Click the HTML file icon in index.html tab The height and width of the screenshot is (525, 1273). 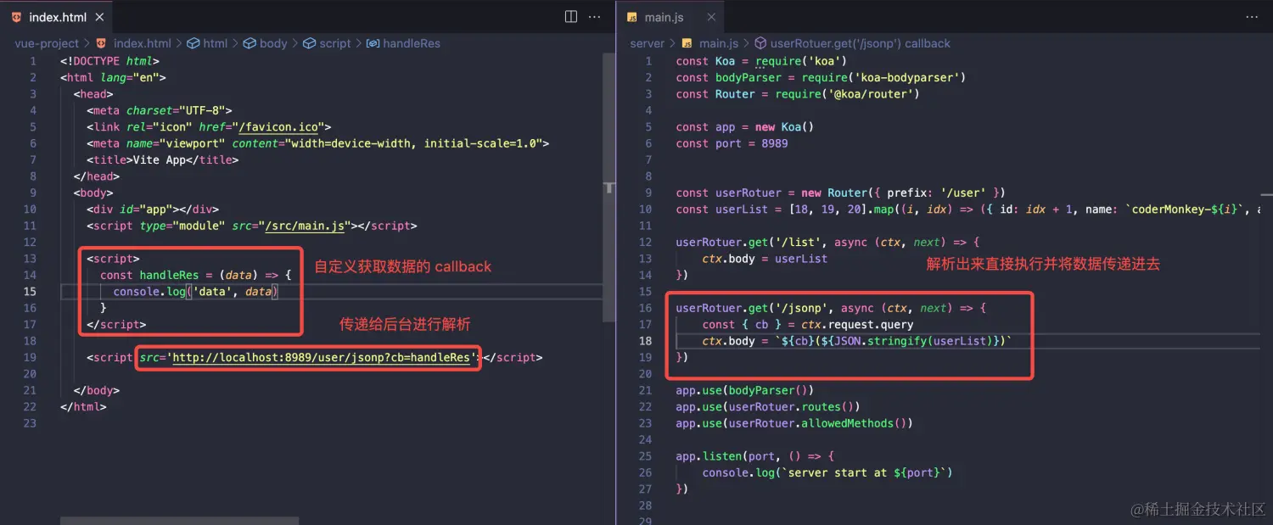(16, 17)
